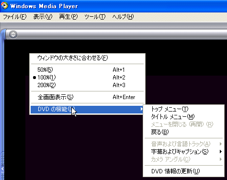
Task: Click メニューを閉じる (再開)(R) entry
Action: pyautogui.click(x=183, y=124)
